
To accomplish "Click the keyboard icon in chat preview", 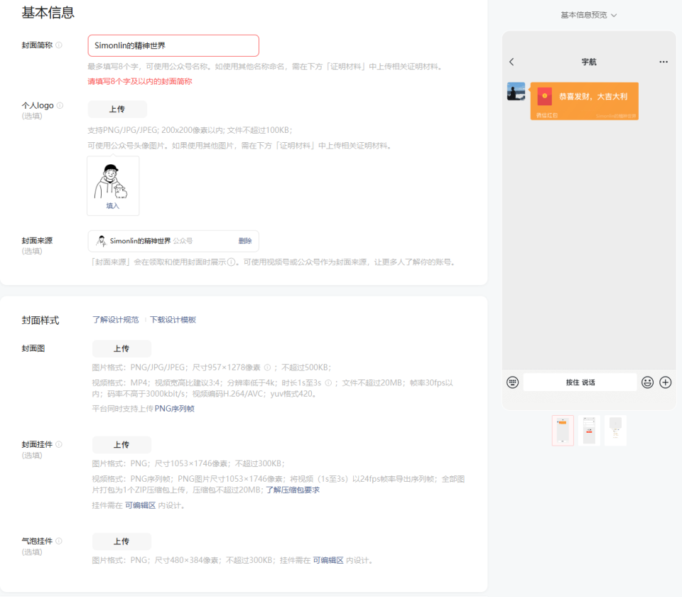I will click(x=512, y=382).
